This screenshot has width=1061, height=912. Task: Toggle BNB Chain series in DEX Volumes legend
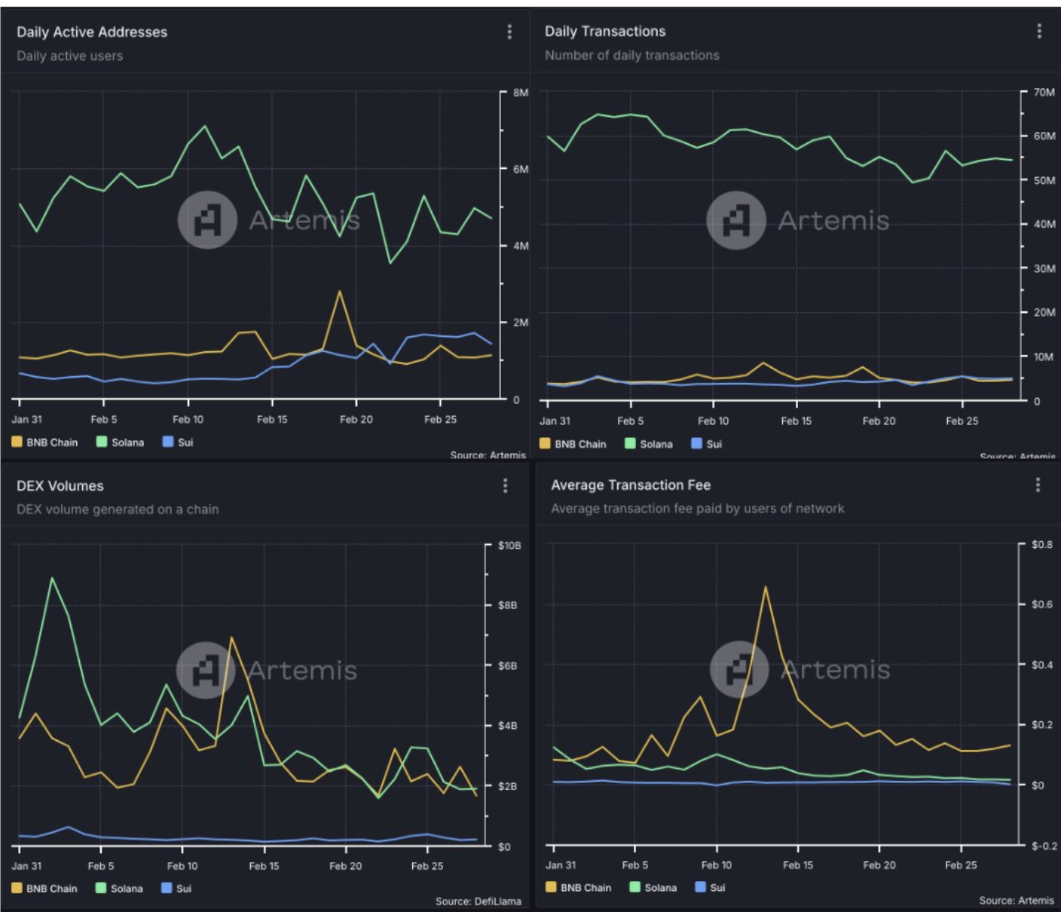44,889
